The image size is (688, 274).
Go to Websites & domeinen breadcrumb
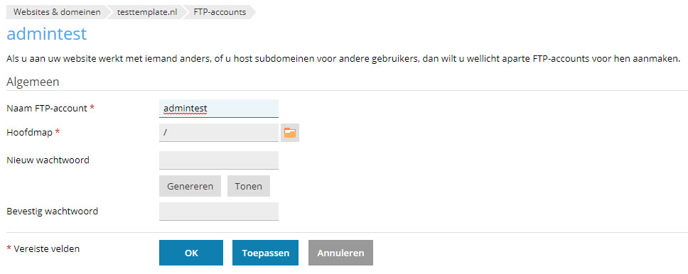point(57,12)
